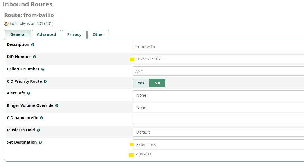Open the Alert Info help tooltip
The height and width of the screenshot is (168, 304).
pyautogui.click(x=29, y=93)
